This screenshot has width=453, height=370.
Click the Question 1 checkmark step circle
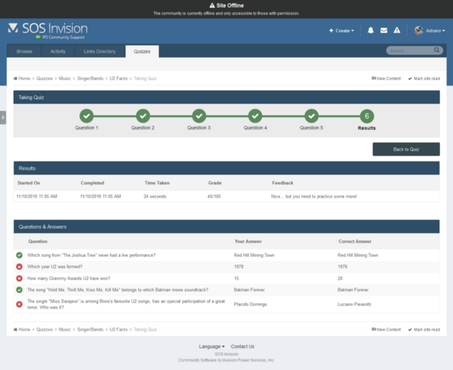pyautogui.click(x=87, y=116)
